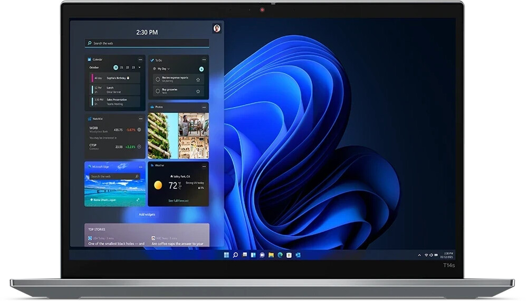Star the 'Buy groceries' task
The width and height of the screenshot is (526, 301).
(x=198, y=91)
